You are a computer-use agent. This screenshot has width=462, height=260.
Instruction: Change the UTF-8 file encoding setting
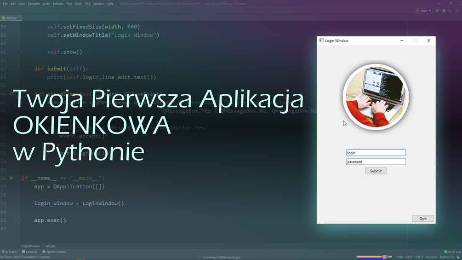click(419, 257)
